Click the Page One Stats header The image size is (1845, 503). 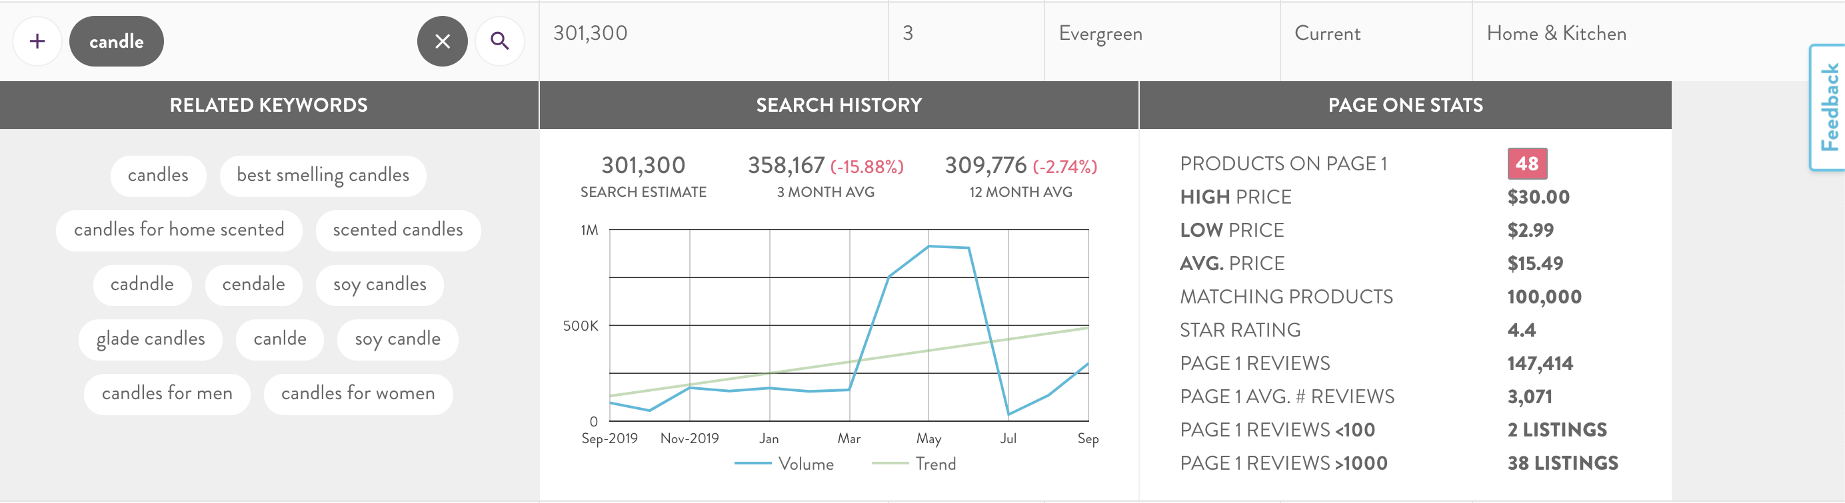coord(1405,105)
